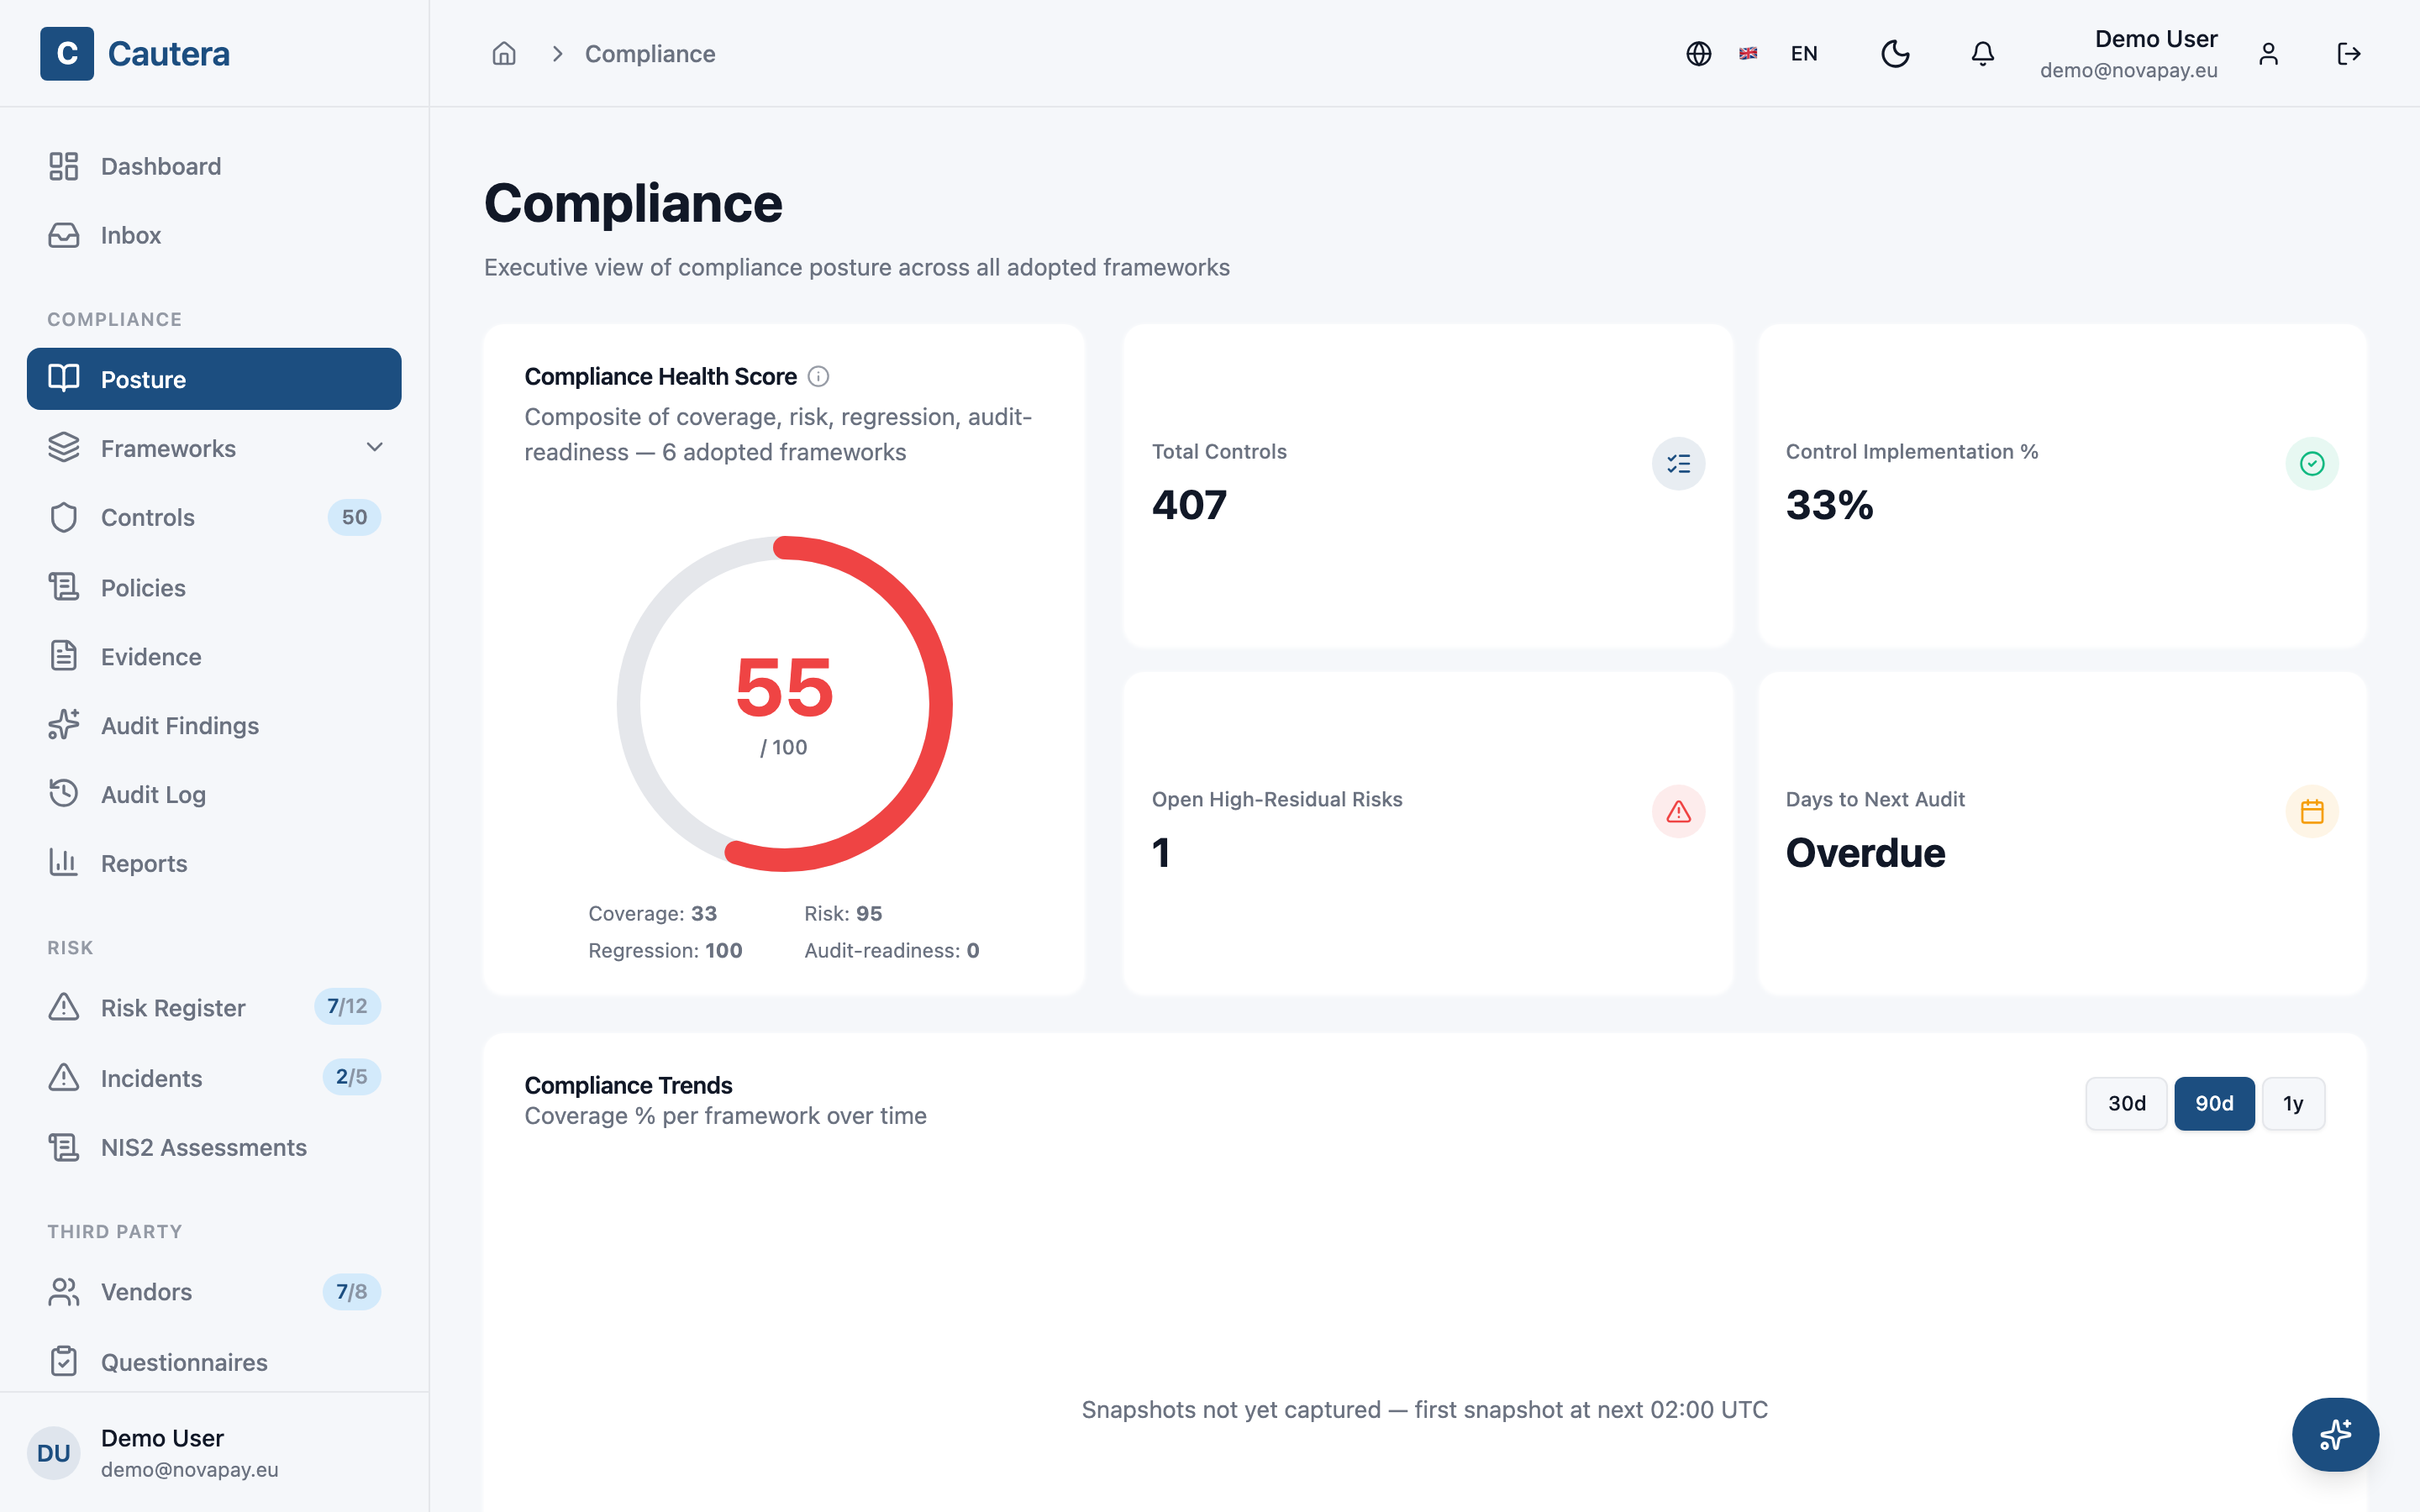
Task: Click the Evidence document icon
Action: pyautogui.click(x=64, y=656)
